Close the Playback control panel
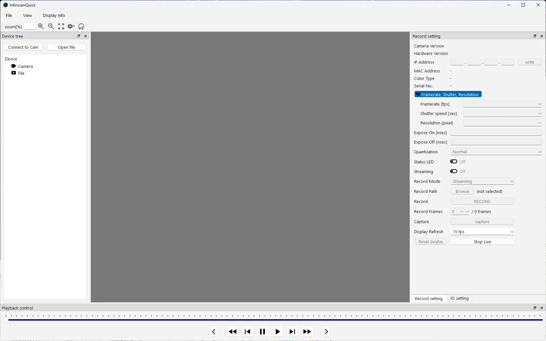The width and height of the screenshot is (546, 341). click(542, 308)
